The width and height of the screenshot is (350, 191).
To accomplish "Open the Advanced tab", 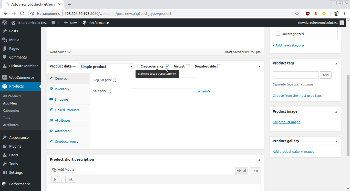I will pyautogui.click(x=68, y=131).
